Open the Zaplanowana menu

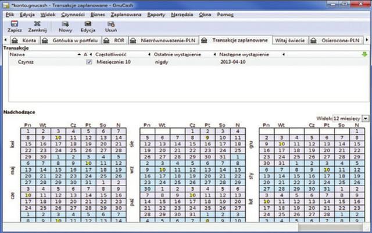126,14
